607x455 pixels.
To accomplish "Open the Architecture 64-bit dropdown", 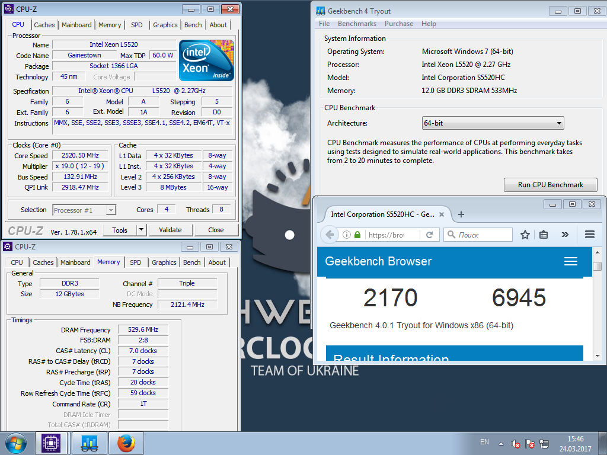I will click(493, 123).
